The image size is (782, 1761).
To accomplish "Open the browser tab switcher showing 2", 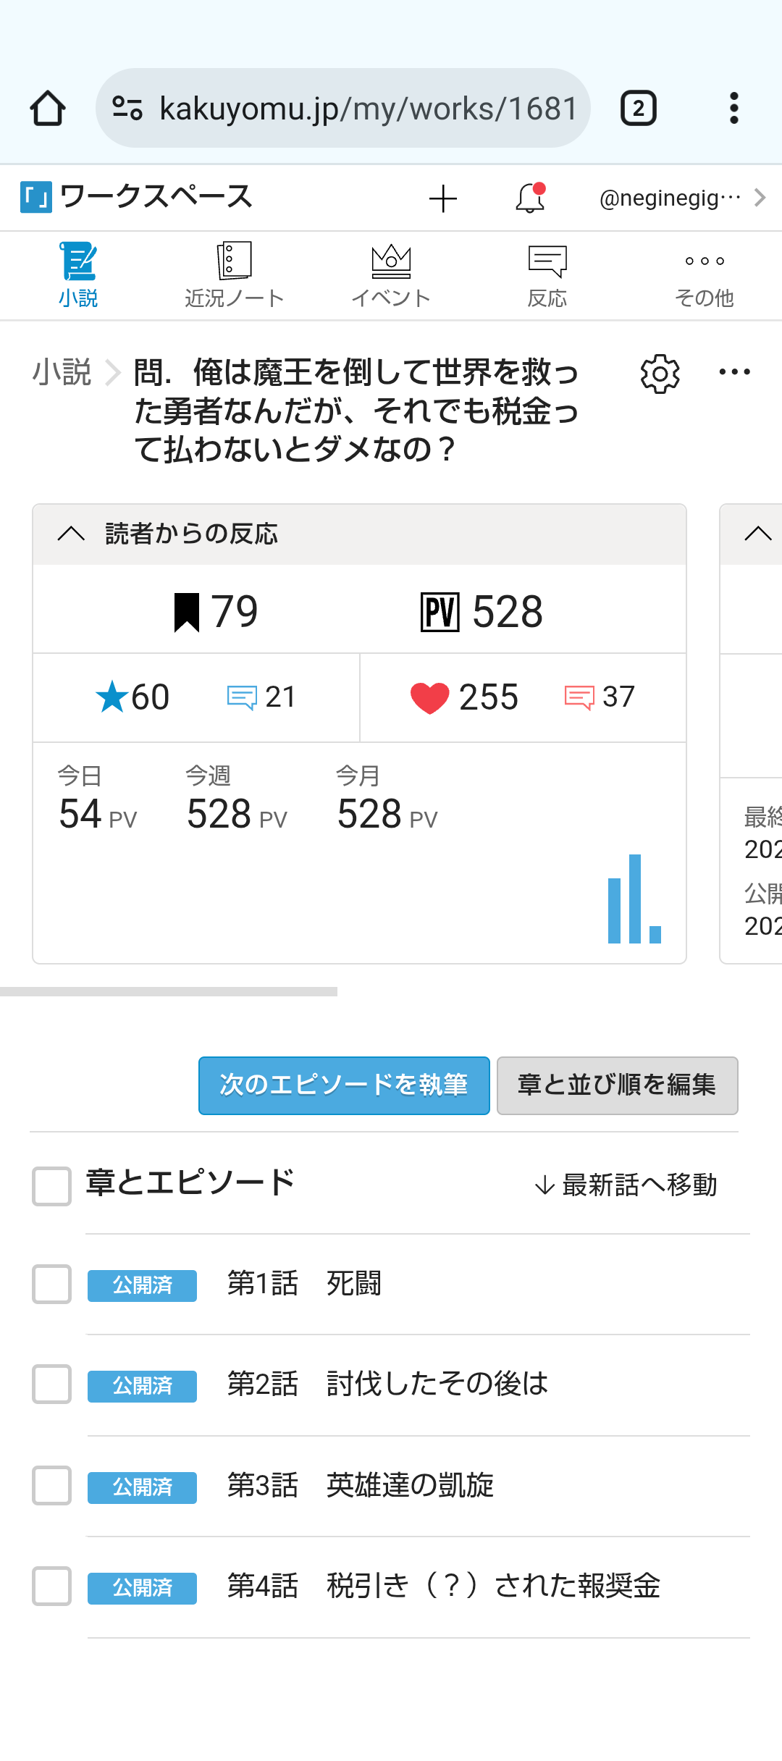I will click(x=638, y=109).
